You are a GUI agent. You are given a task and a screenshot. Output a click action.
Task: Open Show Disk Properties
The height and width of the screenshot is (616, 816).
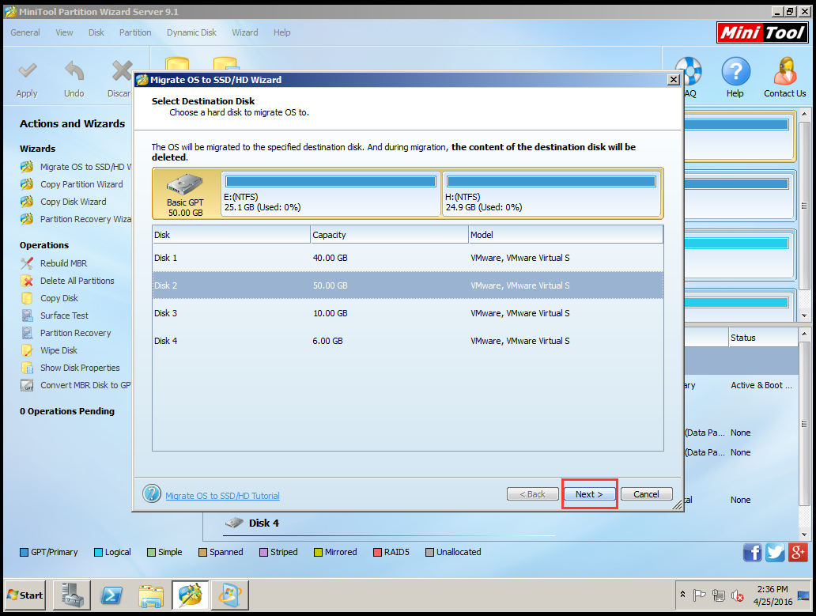click(x=70, y=368)
